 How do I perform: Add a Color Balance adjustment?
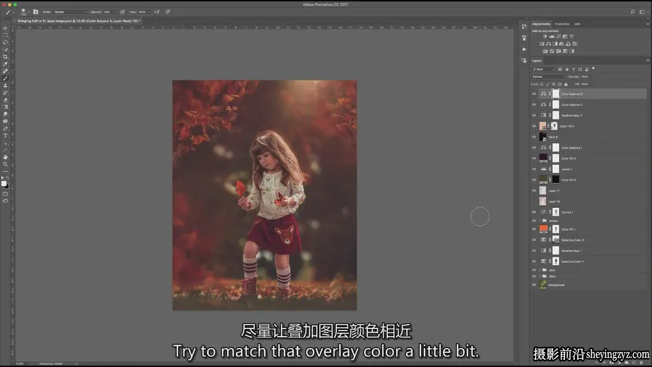(548, 44)
